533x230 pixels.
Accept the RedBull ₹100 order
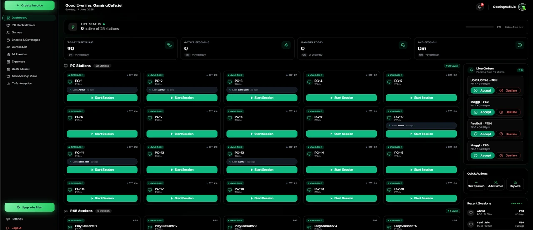(x=483, y=134)
